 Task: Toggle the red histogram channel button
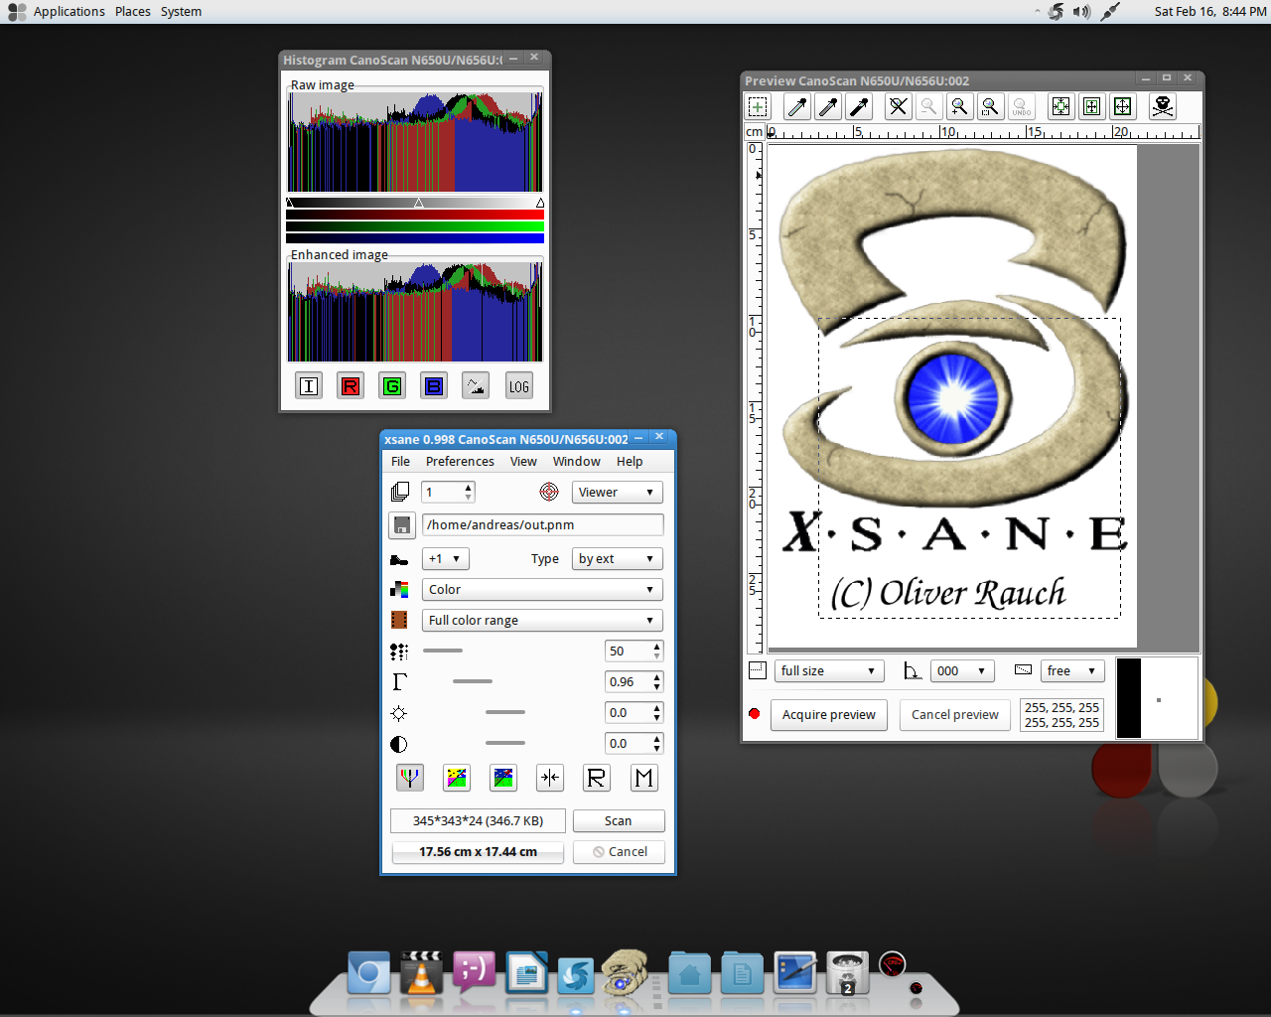(x=351, y=386)
